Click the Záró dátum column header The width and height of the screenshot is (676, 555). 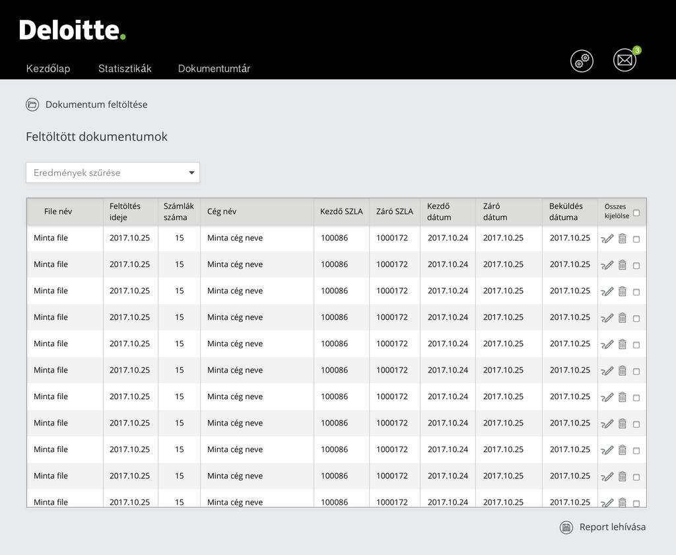495,211
